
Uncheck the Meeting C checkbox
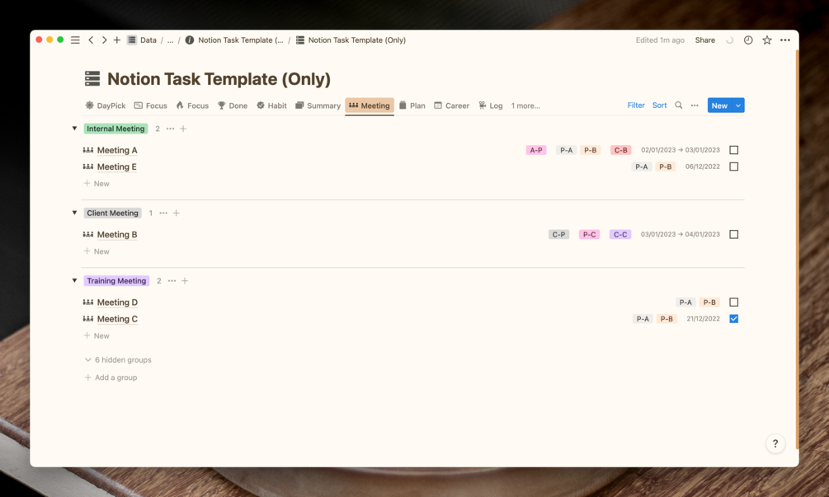734,319
